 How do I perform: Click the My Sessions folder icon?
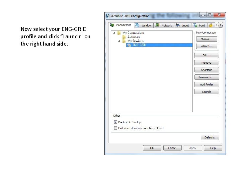[x=124, y=41]
